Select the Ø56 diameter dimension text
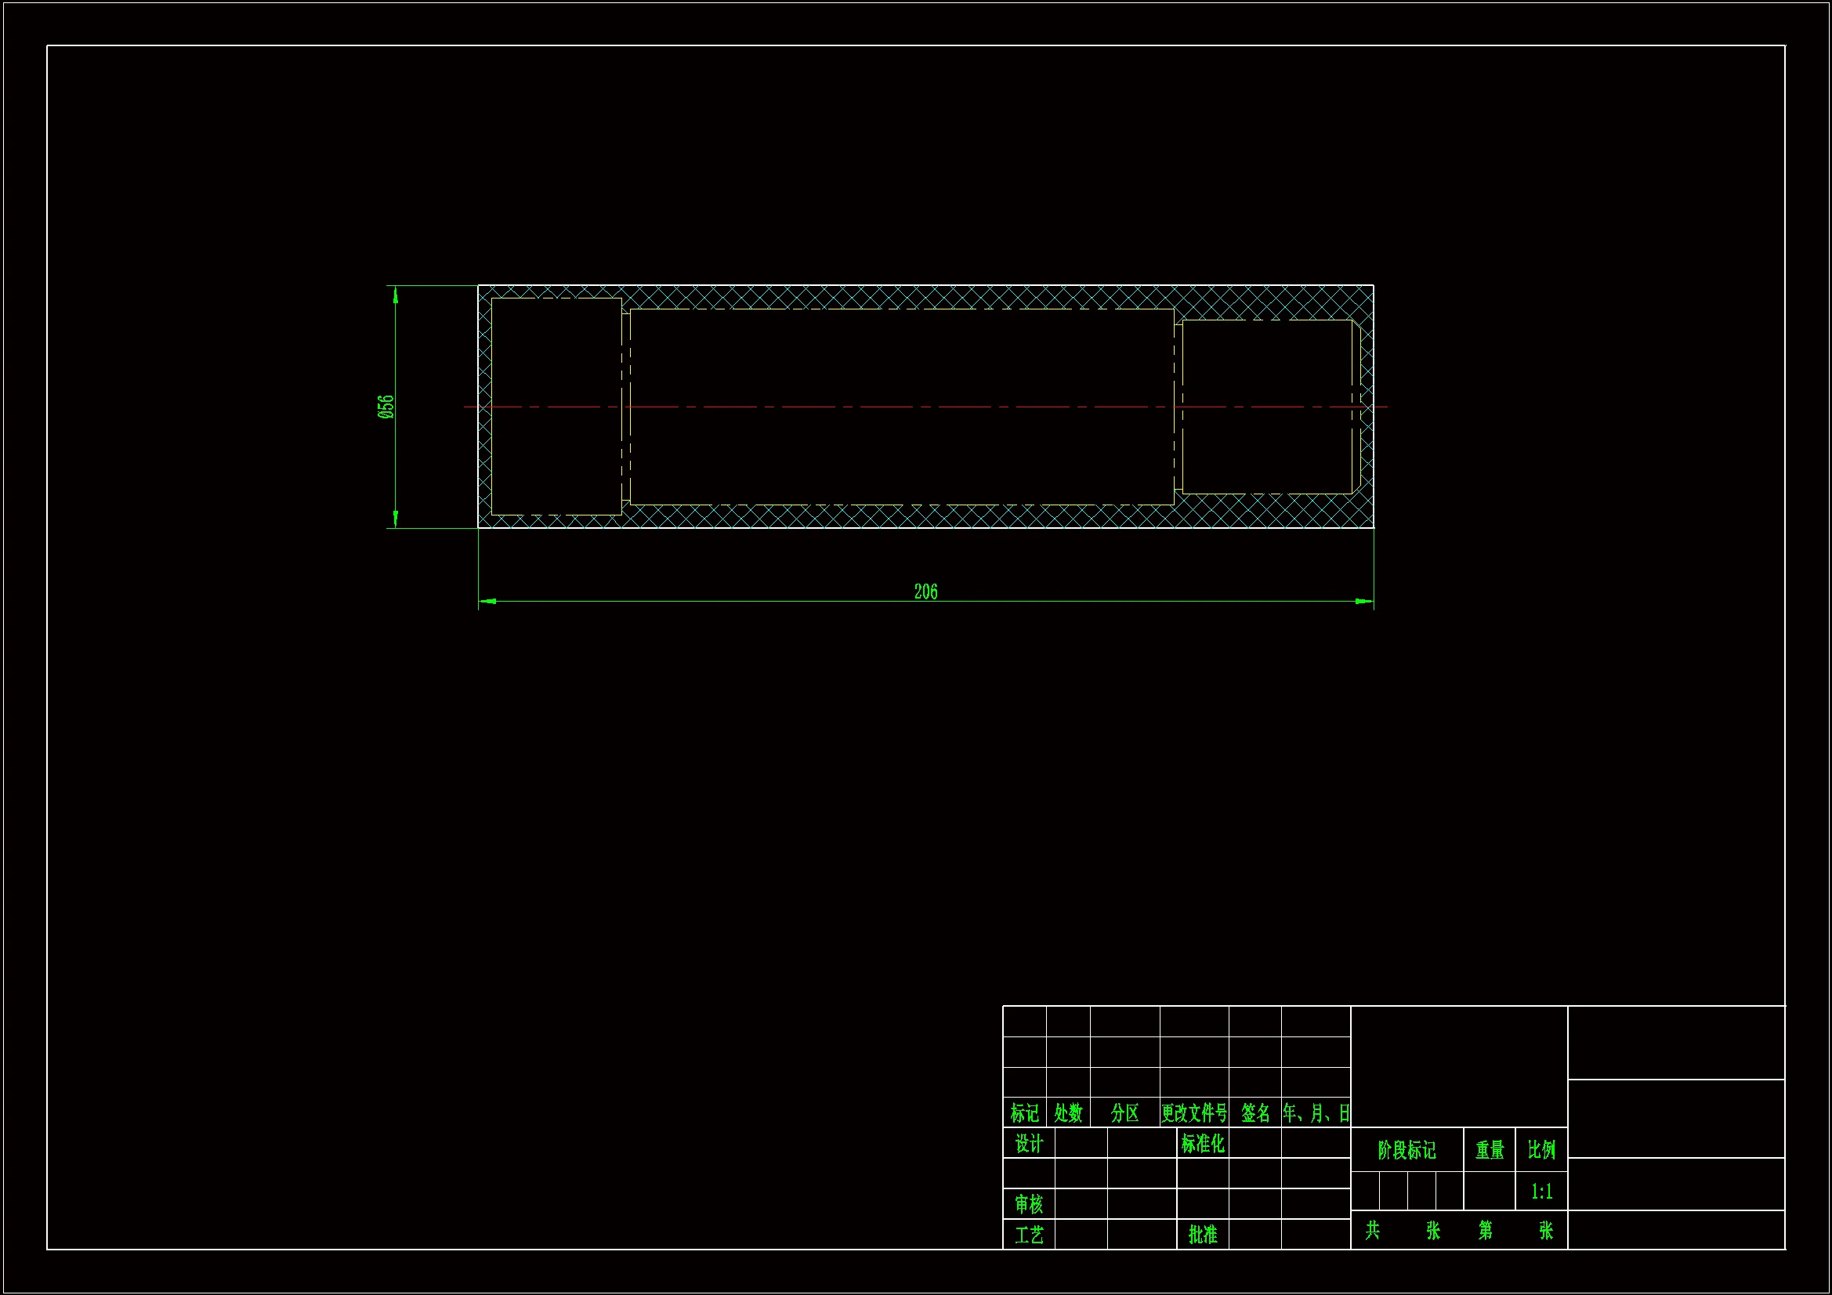1832x1295 pixels. click(x=386, y=407)
